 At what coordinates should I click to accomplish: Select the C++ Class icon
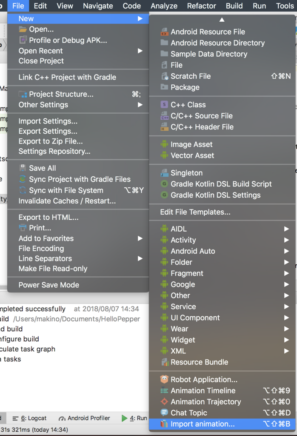click(164, 105)
